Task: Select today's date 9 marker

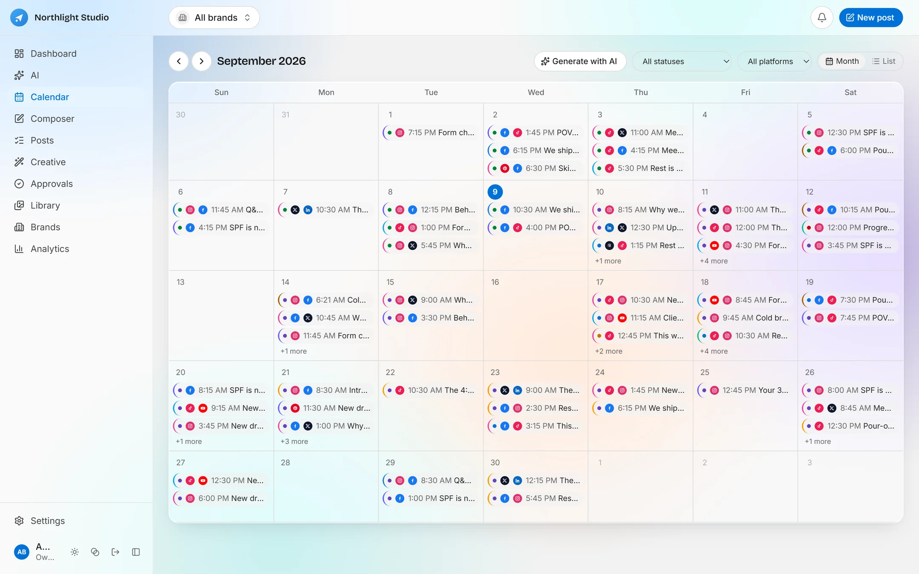Action: (x=495, y=192)
